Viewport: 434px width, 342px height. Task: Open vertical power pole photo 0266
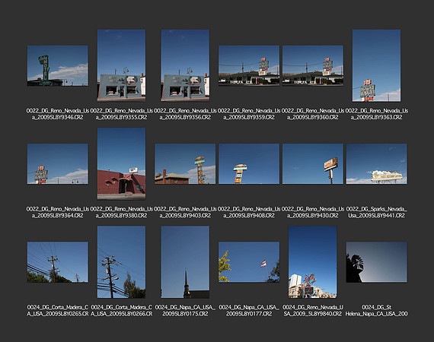(x=121, y=262)
